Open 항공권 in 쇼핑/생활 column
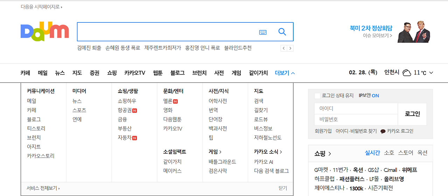This screenshot has height=196, width=448. pyautogui.click(x=125, y=110)
